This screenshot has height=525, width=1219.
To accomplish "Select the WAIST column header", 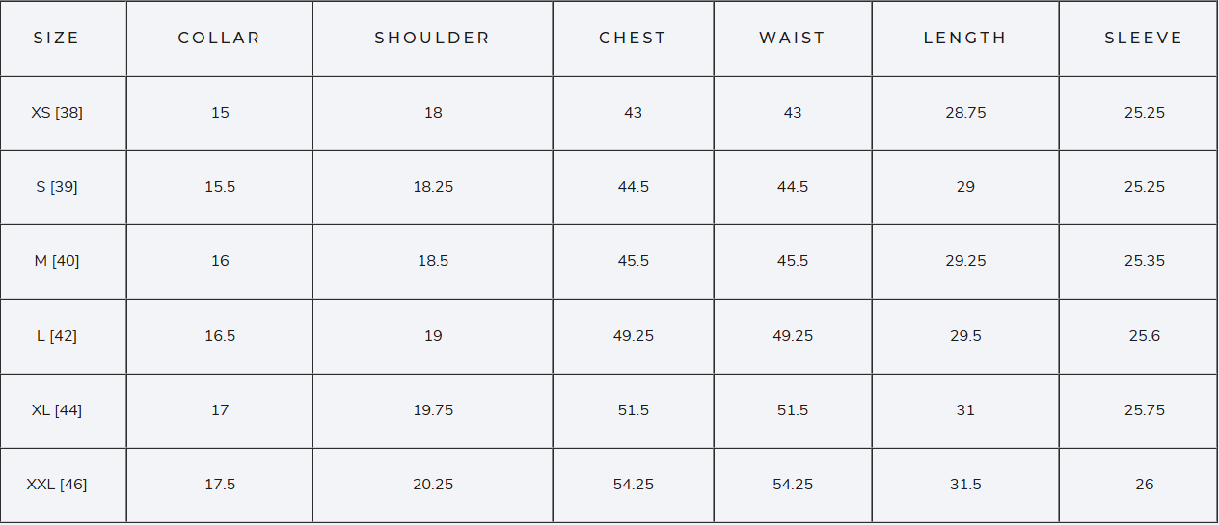I will click(x=793, y=39).
